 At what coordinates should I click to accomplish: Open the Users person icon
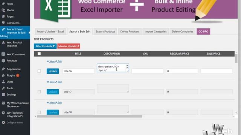(3, 82)
